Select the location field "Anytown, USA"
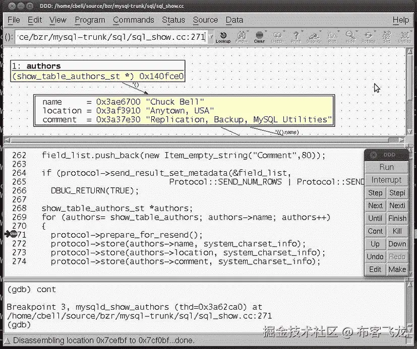The width and height of the screenshot is (417, 349). 128,111
